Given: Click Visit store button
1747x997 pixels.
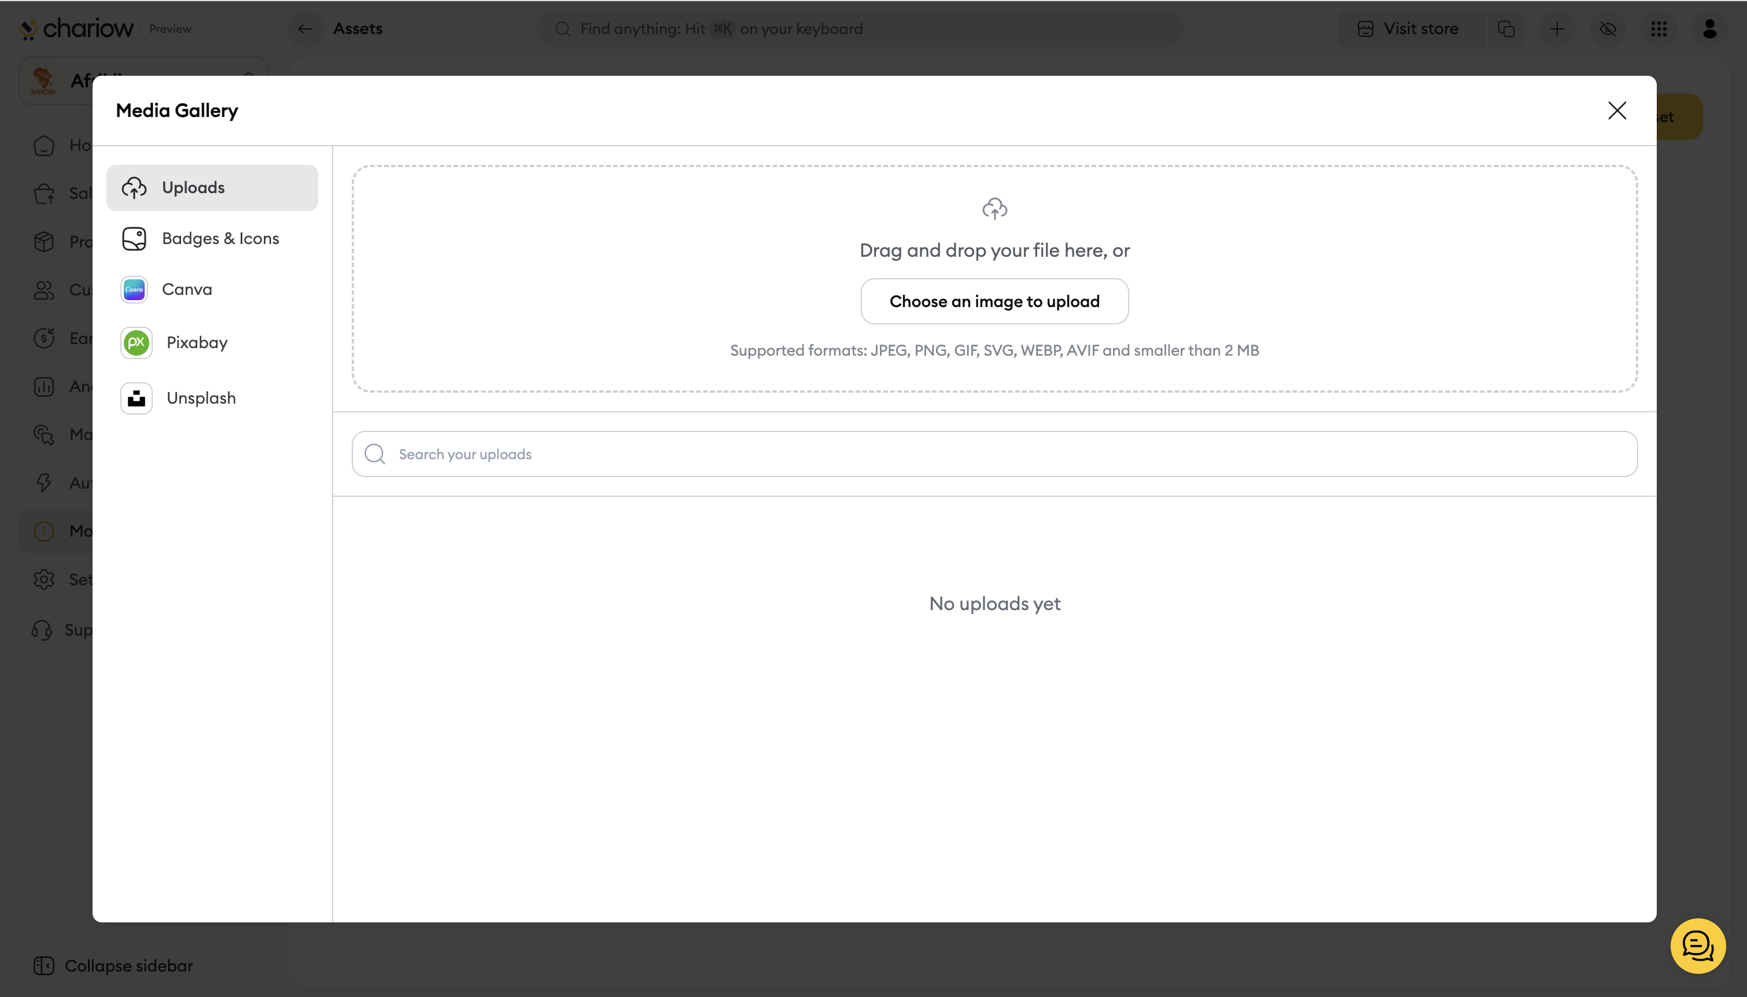Looking at the screenshot, I should pos(1408,29).
